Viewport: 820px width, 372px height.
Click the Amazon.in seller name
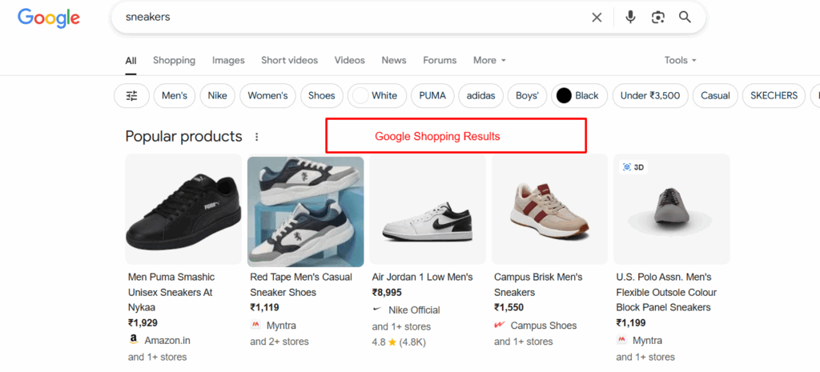(x=167, y=341)
